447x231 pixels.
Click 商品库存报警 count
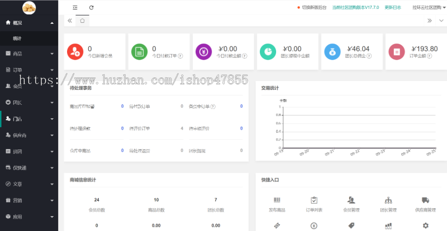point(122,106)
